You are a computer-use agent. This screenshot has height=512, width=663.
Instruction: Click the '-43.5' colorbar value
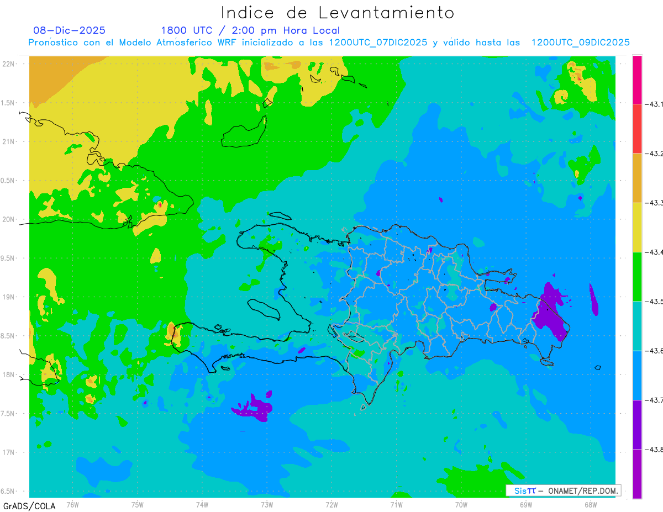654,301
